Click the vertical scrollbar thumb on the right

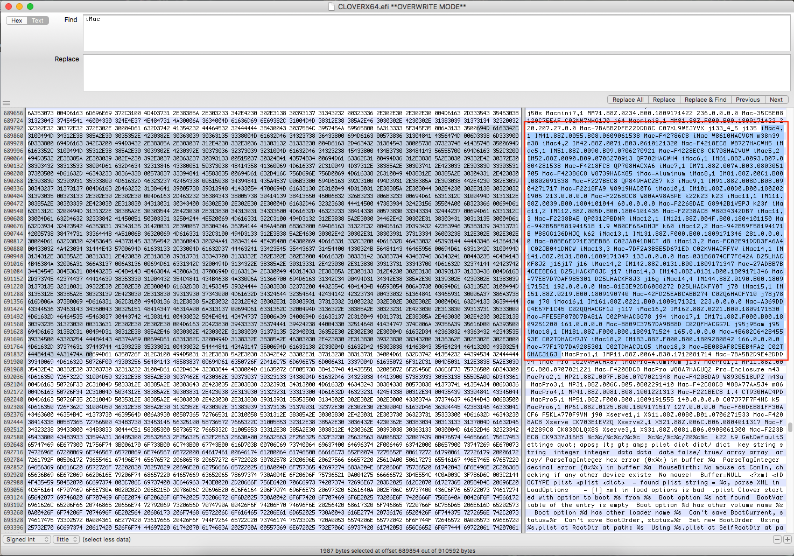pyautogui.click(x=790, y=427)
